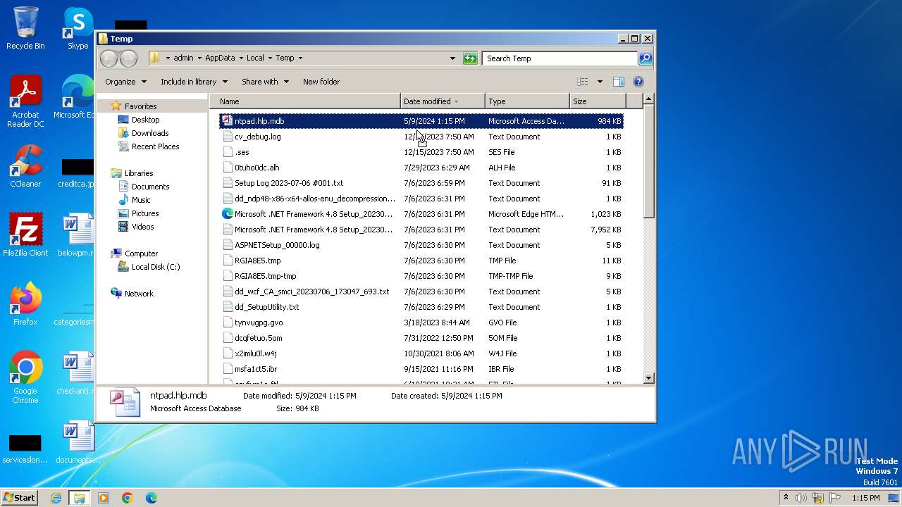Sort by the Size column header

(596, 101)
